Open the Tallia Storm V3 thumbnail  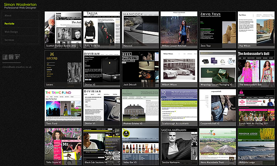pyautogui.click(x=102, y=30)
